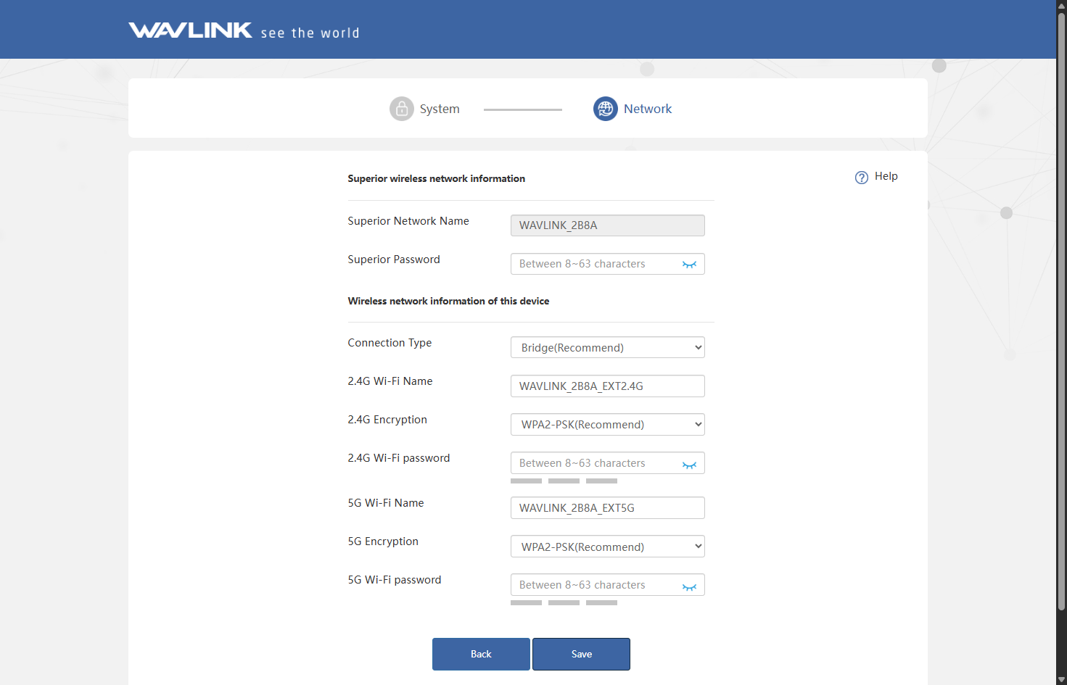Click the 2.4G password strength indicator

tap(564, 481)
